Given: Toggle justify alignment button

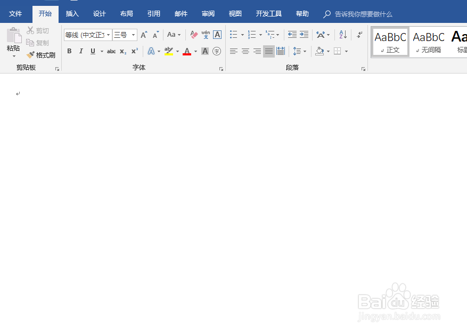Looking at the screenshot, I should tap(268, 51).
